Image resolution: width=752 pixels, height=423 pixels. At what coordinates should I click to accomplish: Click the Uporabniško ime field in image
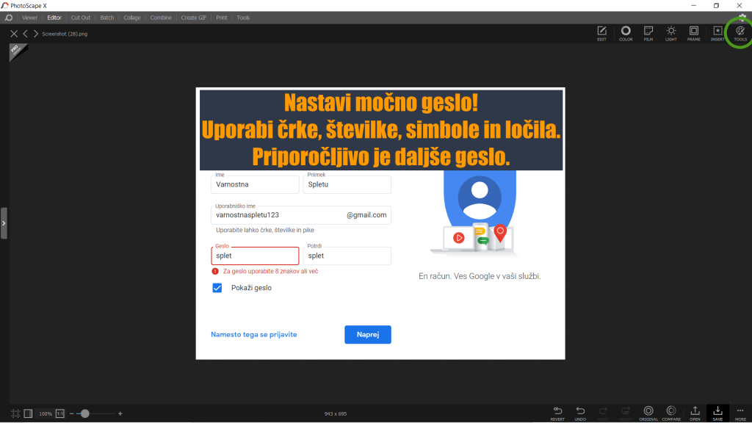click(301, 215)
